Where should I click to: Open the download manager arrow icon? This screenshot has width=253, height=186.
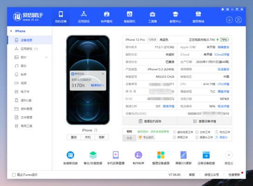[x=229, y=20]
